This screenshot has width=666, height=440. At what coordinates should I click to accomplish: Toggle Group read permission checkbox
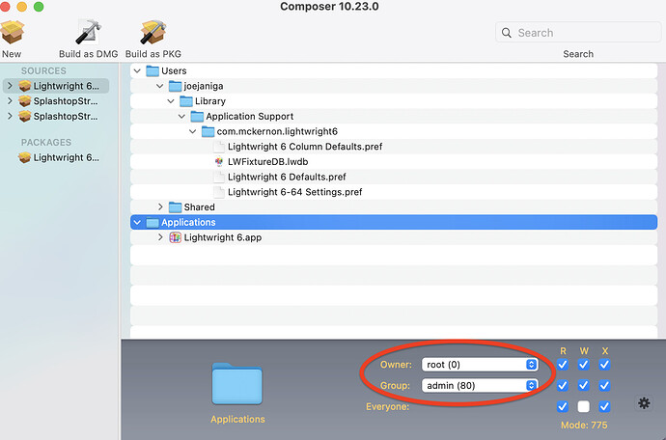tap(563, 385)
